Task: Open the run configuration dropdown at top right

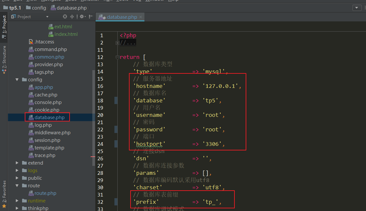Action: (357, 8)
